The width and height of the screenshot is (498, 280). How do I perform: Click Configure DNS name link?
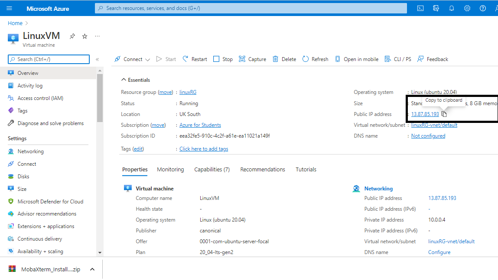(x=439, y=252)
